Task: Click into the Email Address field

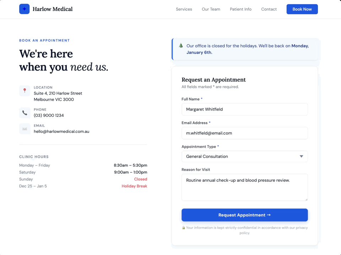Action: point(244,133)
